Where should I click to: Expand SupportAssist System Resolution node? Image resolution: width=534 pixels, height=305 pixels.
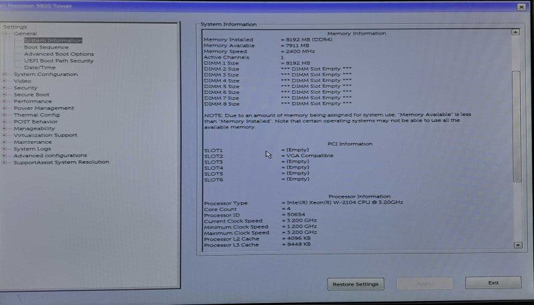pyautogui.click(x=5, y=162)
